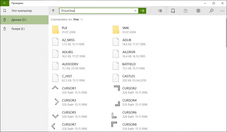Expand the sort by Имя dropdown
The height and width of the screenshot is (132, 227).
78,20
